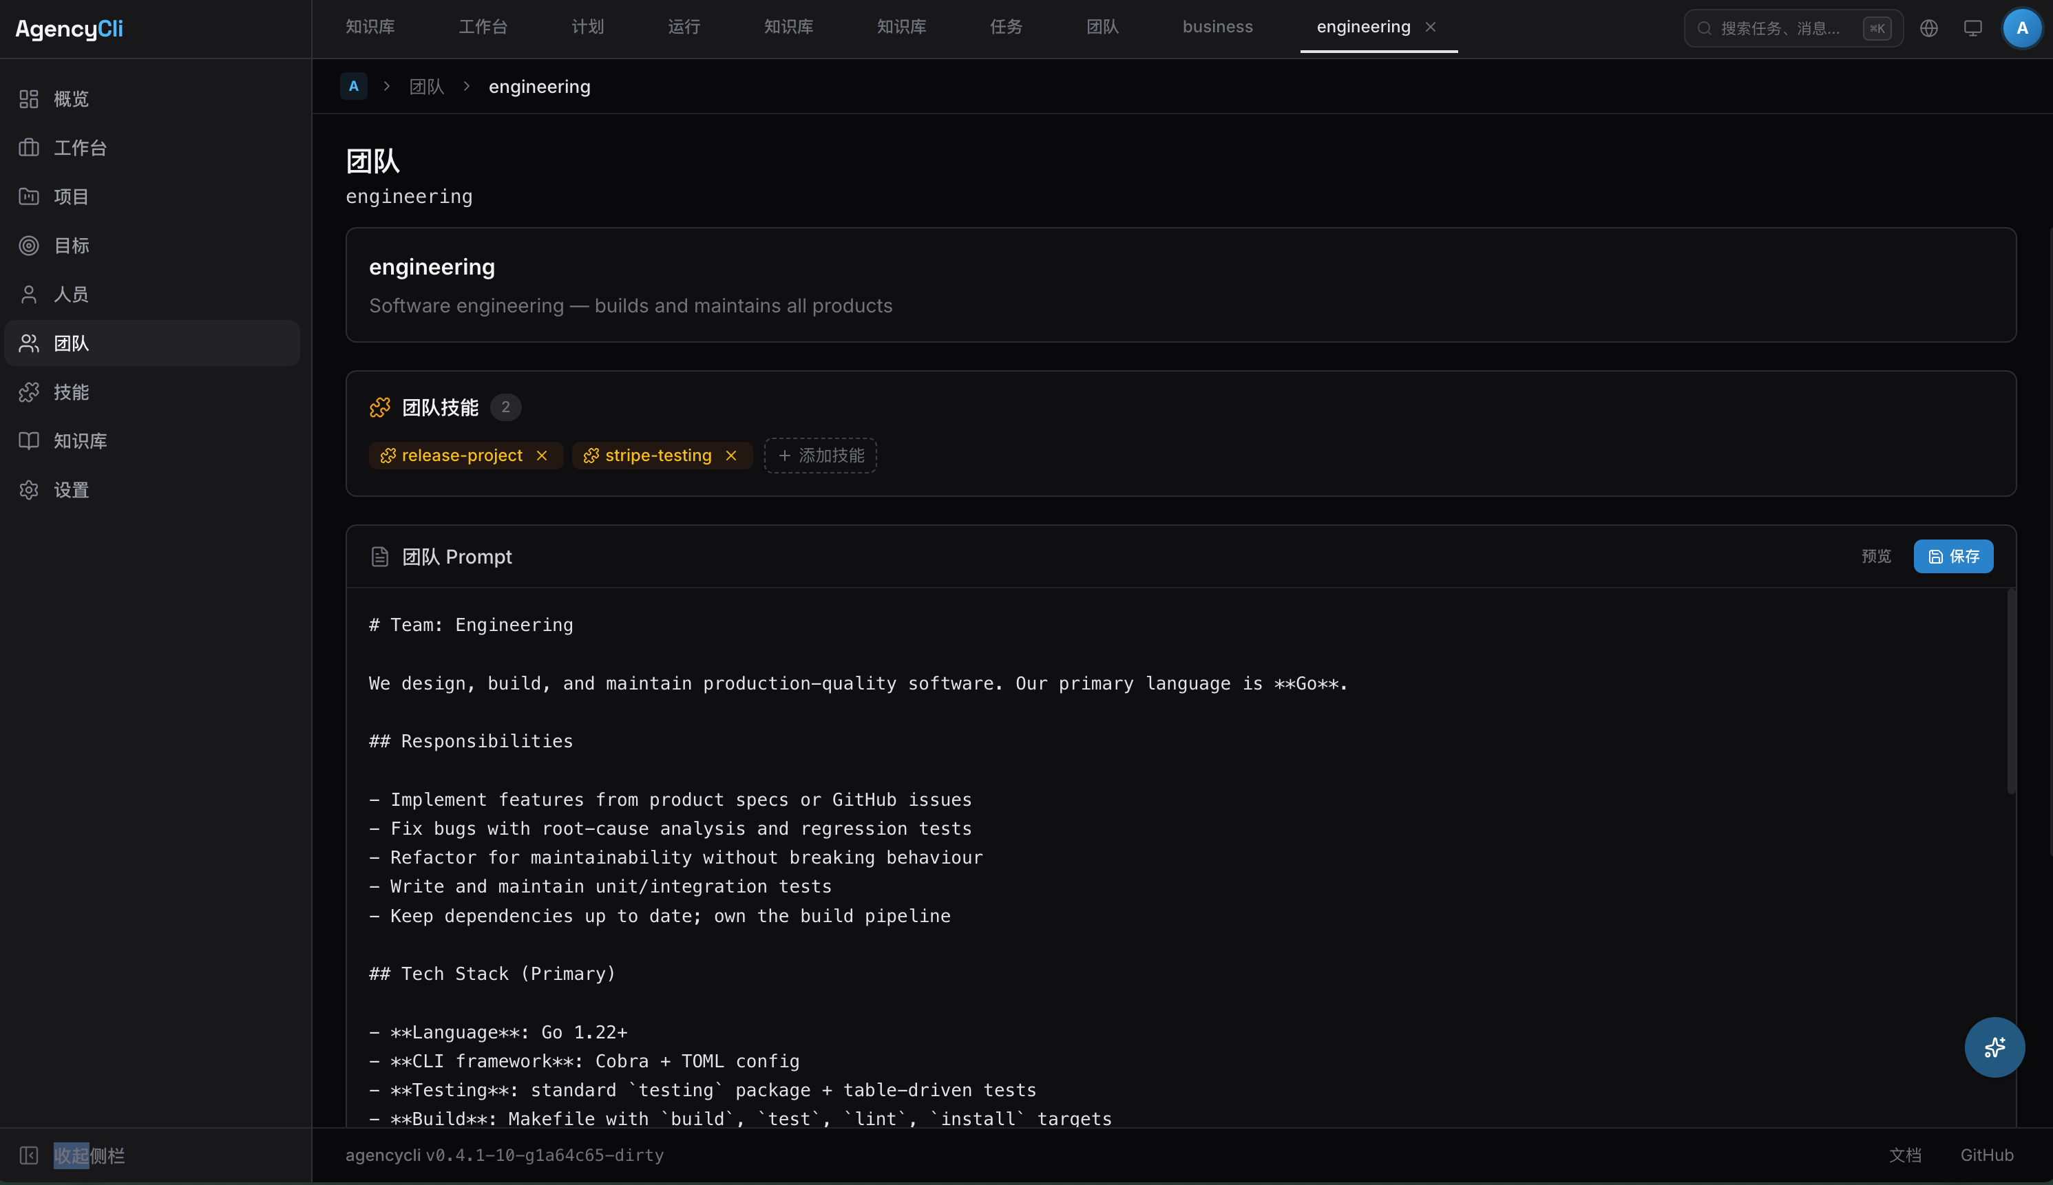Click the globe language icon
2053x1185 pixels.
tap(1928, 28)
